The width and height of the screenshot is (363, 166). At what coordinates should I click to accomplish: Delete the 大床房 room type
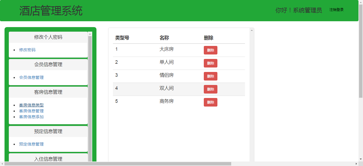210,50
